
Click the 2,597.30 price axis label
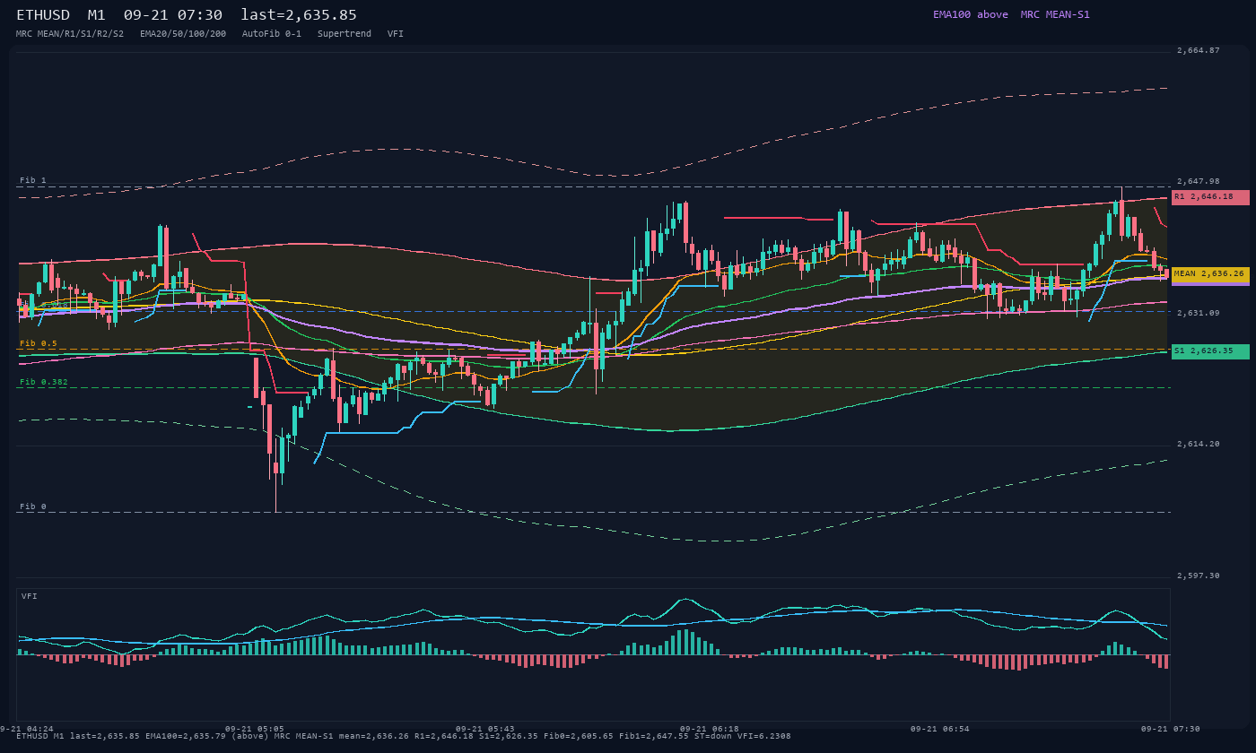(x=1199, y=576)
